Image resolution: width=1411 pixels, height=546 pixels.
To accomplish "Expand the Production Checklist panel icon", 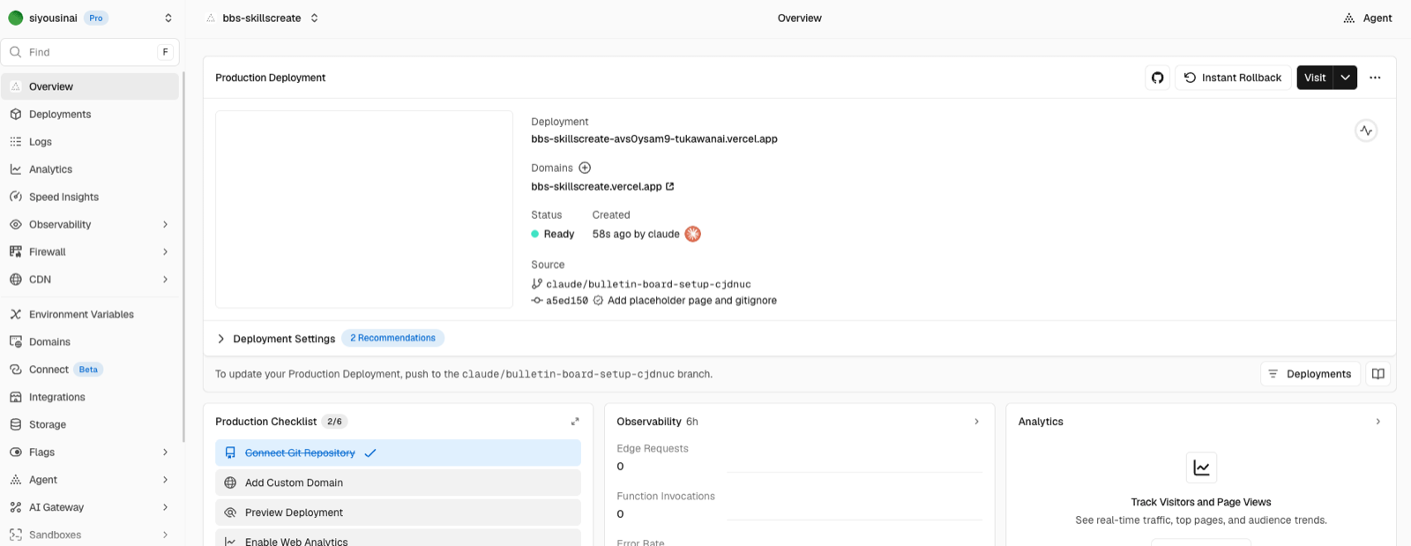I will [575, 422].
